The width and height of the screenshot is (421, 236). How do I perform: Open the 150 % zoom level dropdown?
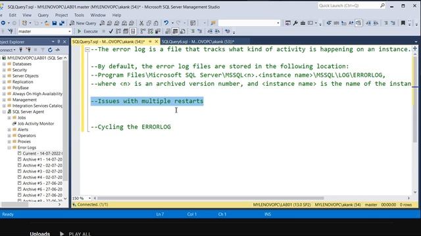pos(89,198)
